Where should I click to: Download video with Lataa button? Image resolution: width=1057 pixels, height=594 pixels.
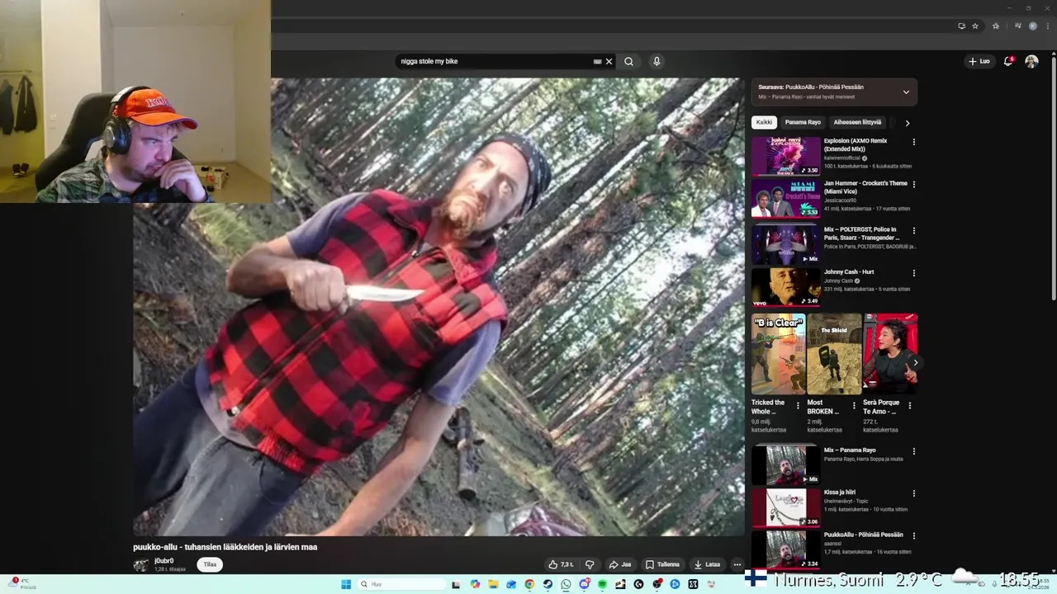tap(707, 564)
